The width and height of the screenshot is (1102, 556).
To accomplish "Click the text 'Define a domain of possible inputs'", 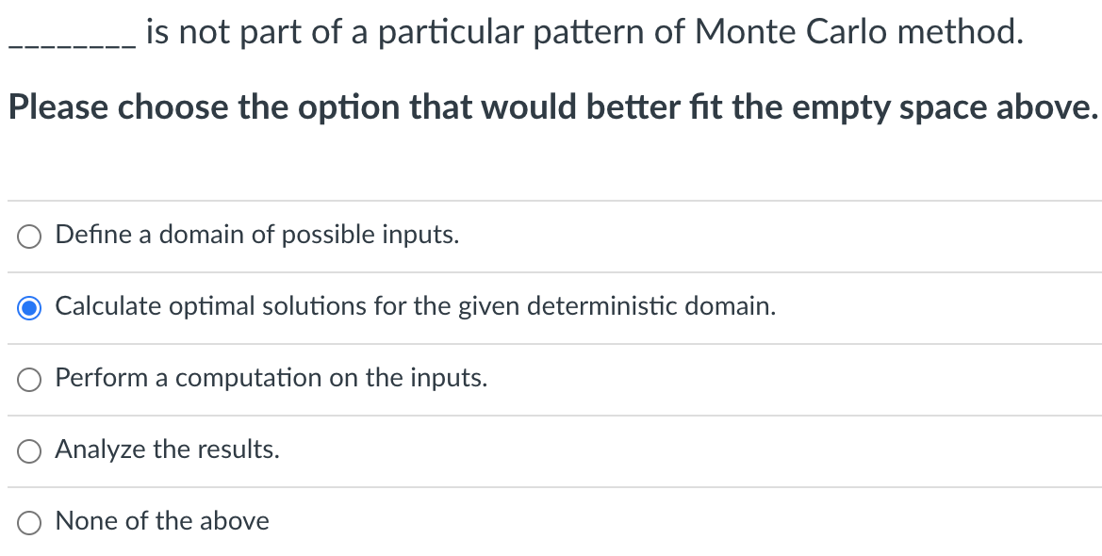I will [256, 235].
